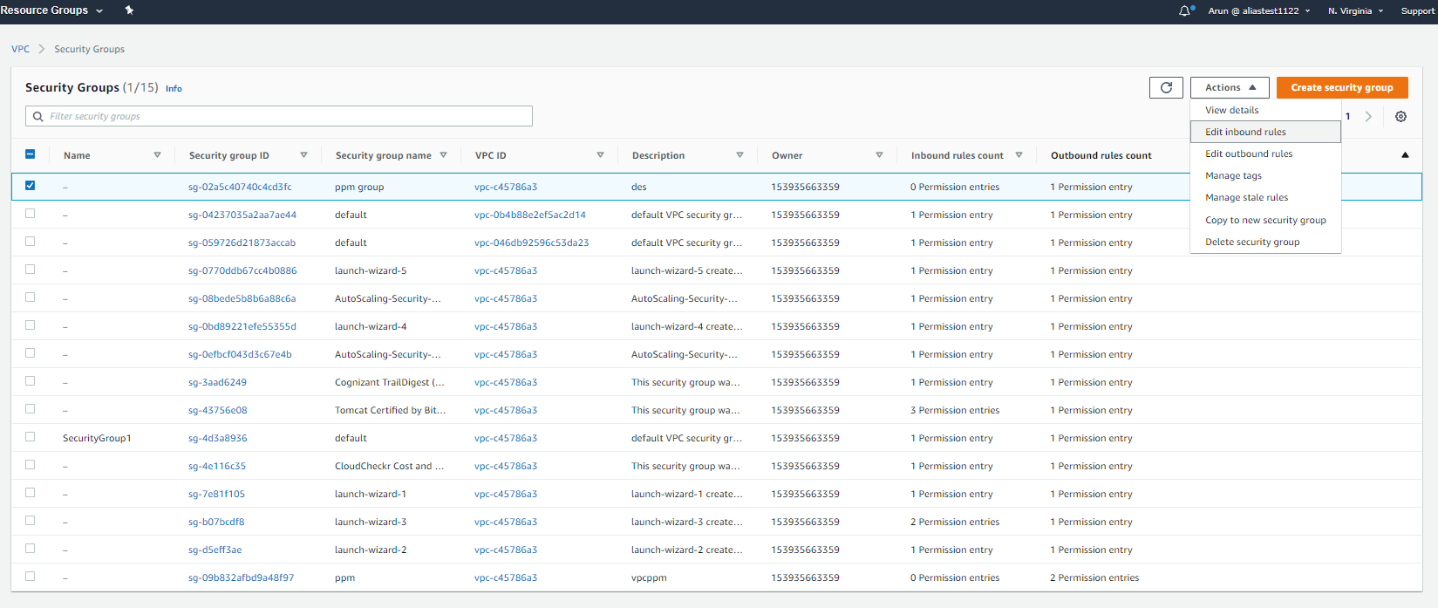Toggle the header select-all checkbox
This screenshot has width=1438, height=608.
(x=31, y=154)
